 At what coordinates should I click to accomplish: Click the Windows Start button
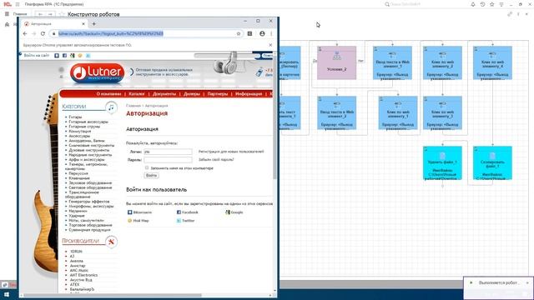(x=7, y=294)
